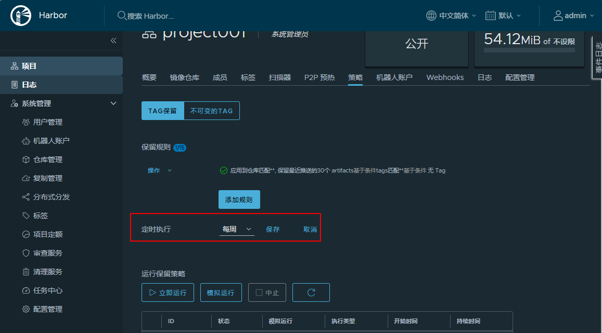Select the 不可变的TAG toggle button
The image size is (602, 333).
coord(212,111)
